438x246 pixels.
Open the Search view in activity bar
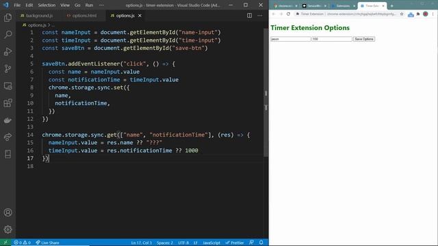pos(8,35)
